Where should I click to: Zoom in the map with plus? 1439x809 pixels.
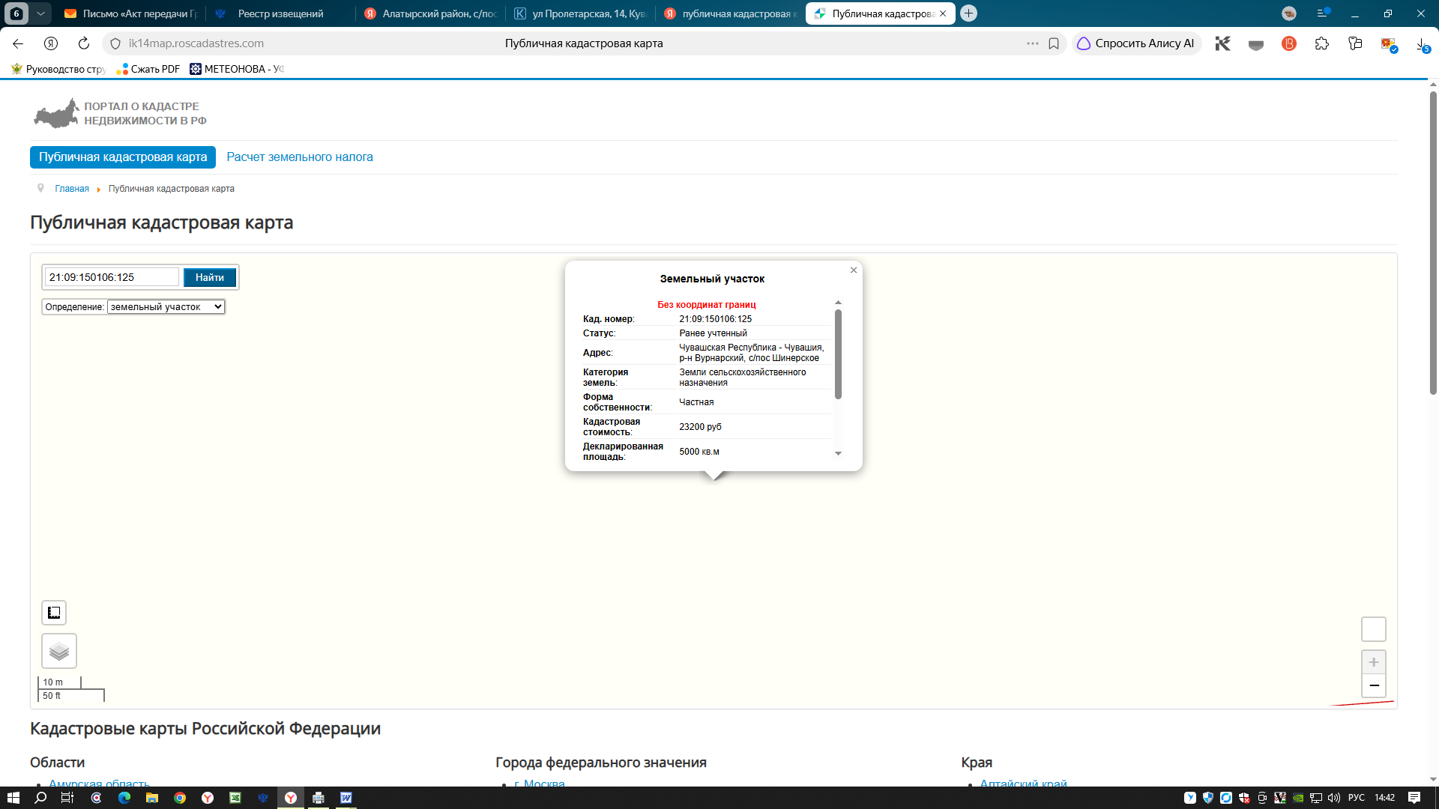click(x=1374, y=662)
